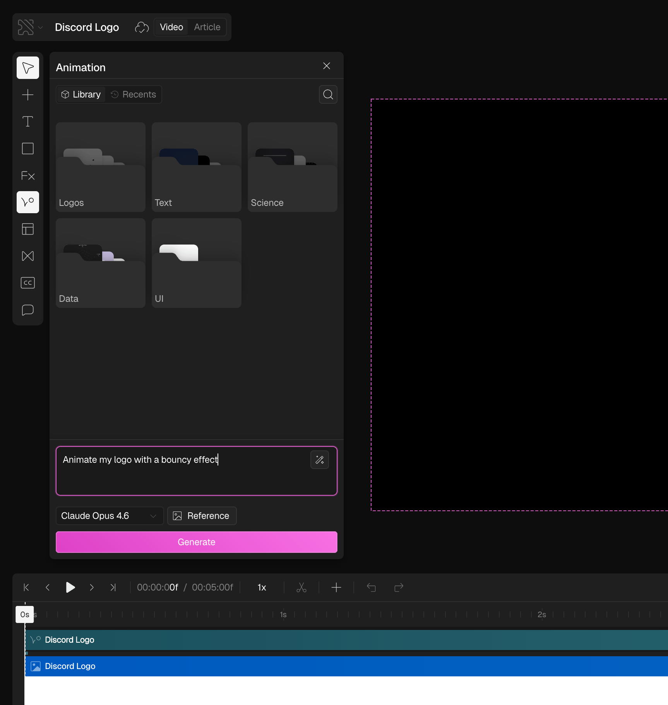
Task: Select the pointer selection tool
Action: pos(28,68)
